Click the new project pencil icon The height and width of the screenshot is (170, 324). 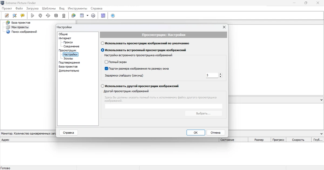(x=7, y=16)
